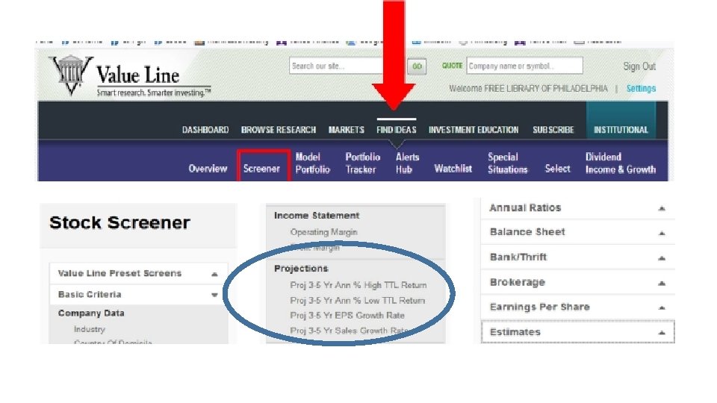Viewport: 717px width, 403px height.
Task: Click the Sign Out link
Action: 639,66
